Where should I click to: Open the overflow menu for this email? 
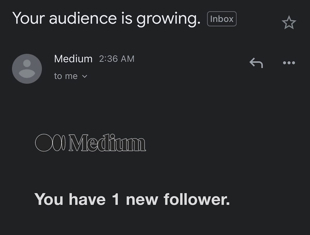[x=289, y=63]
